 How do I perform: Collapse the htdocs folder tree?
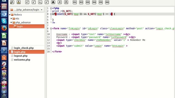(10, 14)
